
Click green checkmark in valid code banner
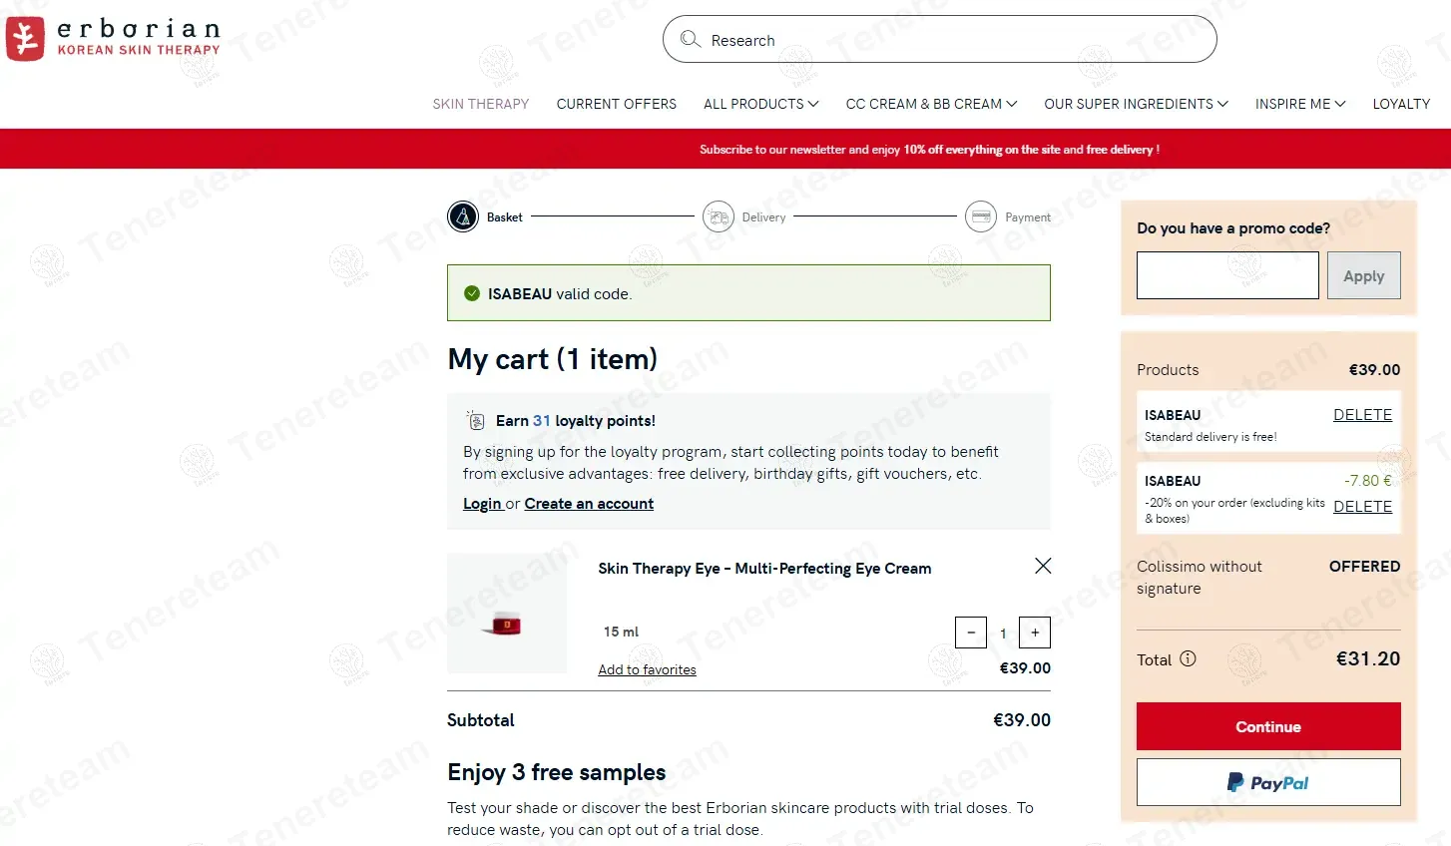[x=472, y=293]
